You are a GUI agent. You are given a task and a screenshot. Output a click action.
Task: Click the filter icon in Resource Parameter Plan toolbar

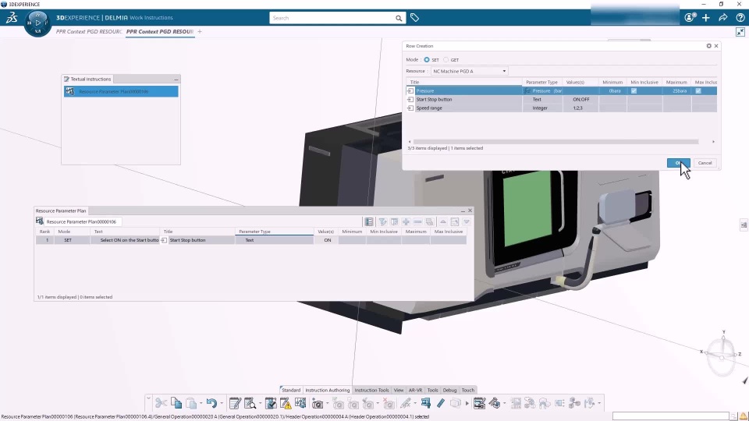point(382,221)
